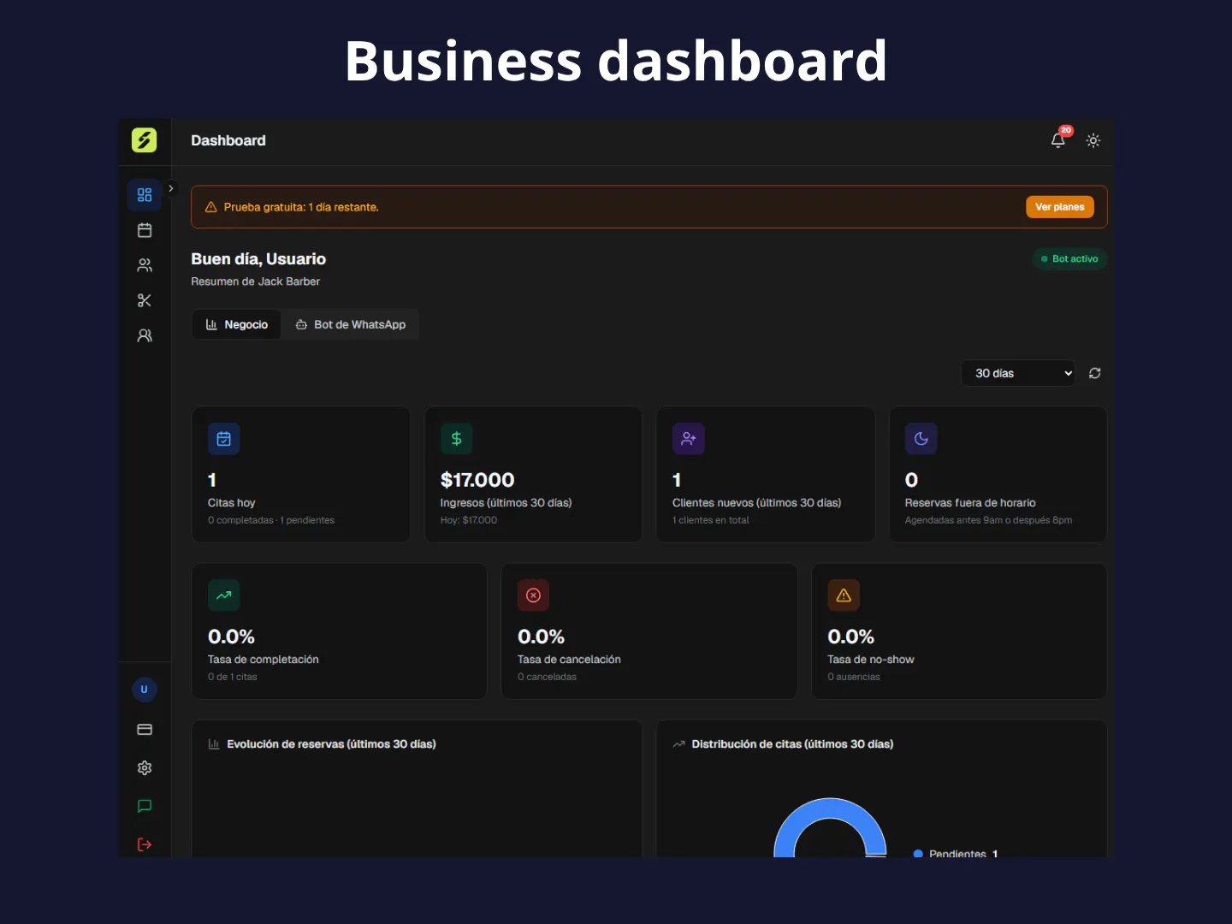1232x924 pixels.
Task: Click the Tasa de no-show warning icon
Action: tap(844, 595)
